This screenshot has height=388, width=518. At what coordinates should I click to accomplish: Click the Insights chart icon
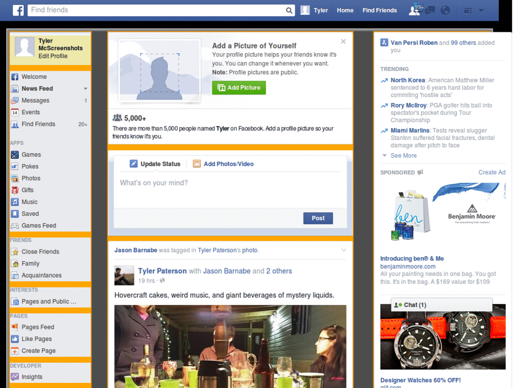(x=15, y=377)
